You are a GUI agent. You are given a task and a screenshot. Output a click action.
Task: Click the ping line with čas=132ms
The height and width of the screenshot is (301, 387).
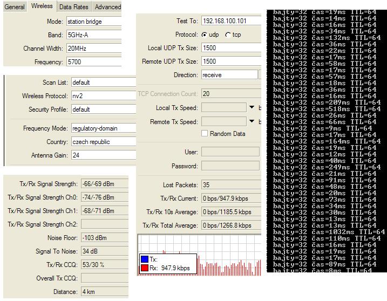327,38
